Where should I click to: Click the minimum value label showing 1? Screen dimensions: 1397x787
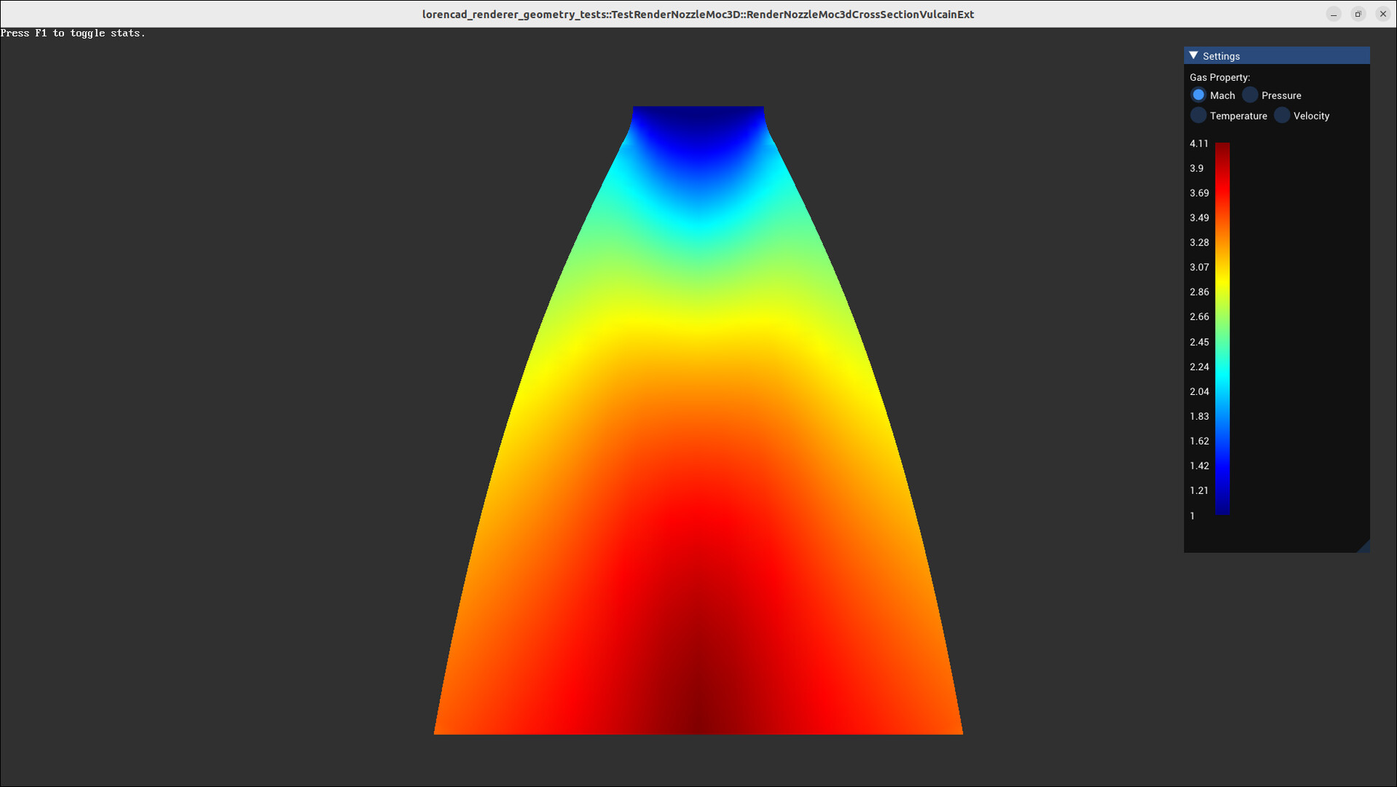[x=1192, y=515]
